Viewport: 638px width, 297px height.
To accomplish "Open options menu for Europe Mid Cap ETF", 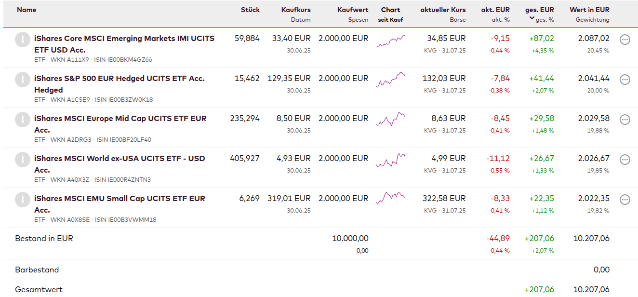I will tap(625, 120).
